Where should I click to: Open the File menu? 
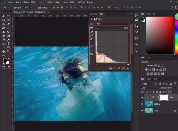11,2
